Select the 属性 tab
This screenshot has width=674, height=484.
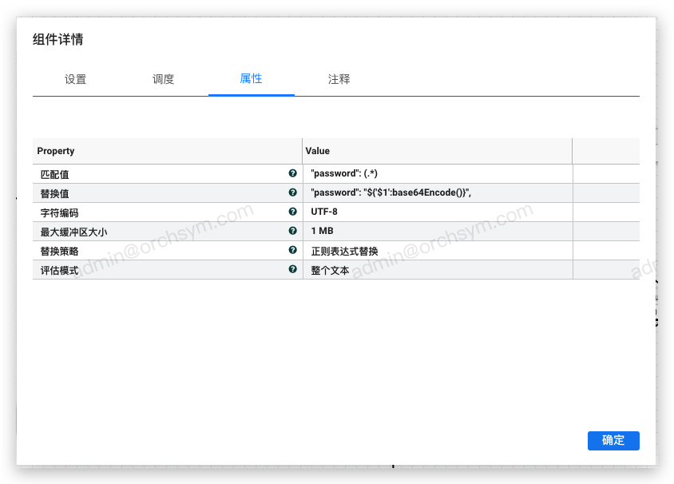click(x=252, y=79)
